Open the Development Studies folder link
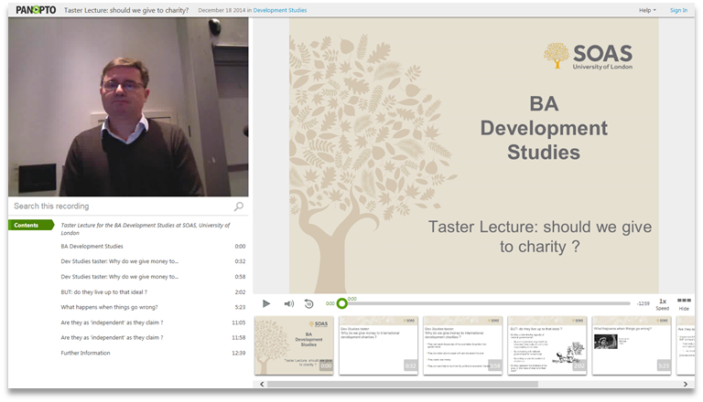Screen dimensions: 703x402 (280, 10)
